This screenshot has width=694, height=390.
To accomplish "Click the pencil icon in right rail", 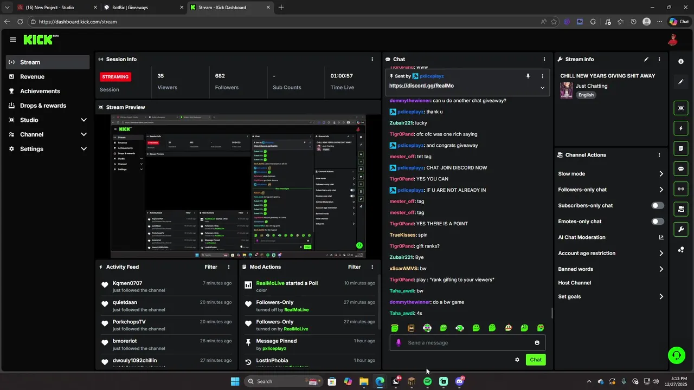I will pyautogui.click(x=681, y=82).
